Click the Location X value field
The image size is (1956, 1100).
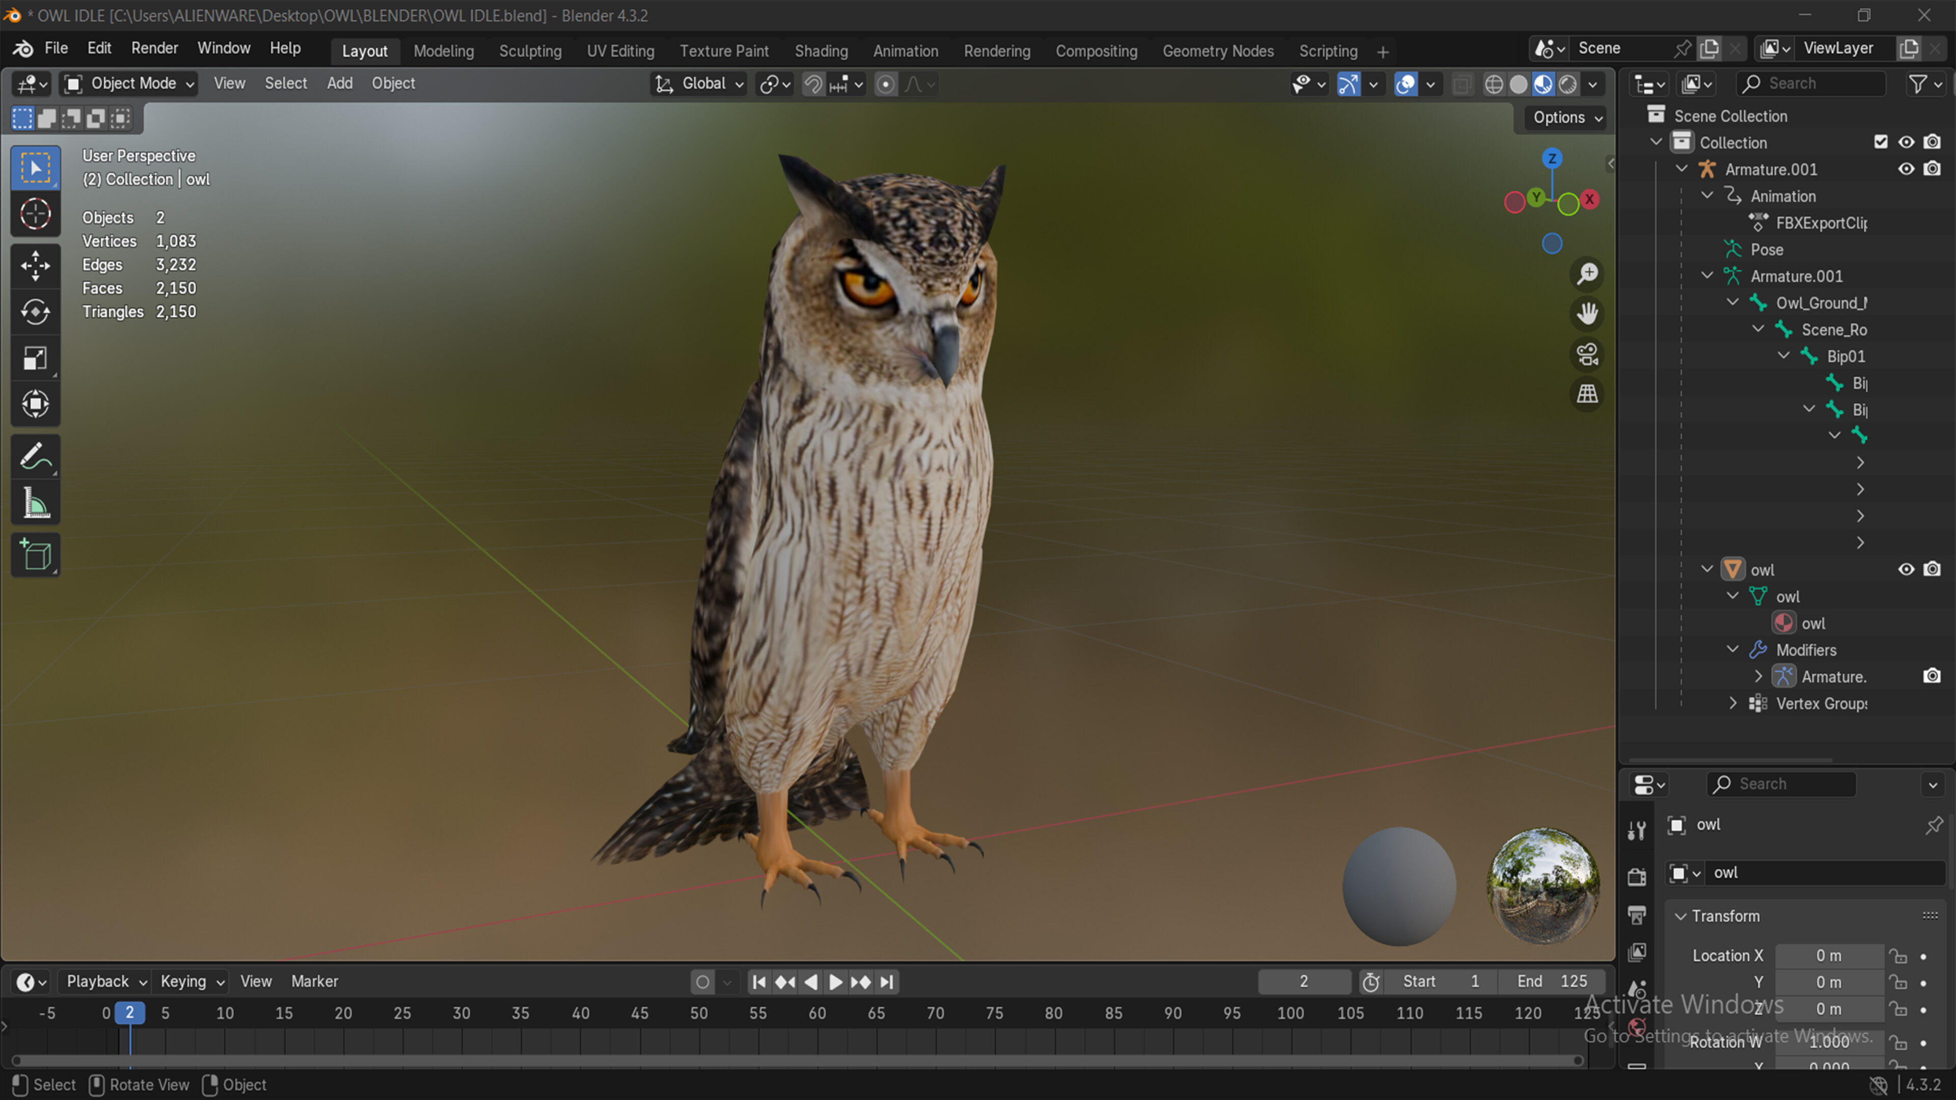coord(1829,956)
